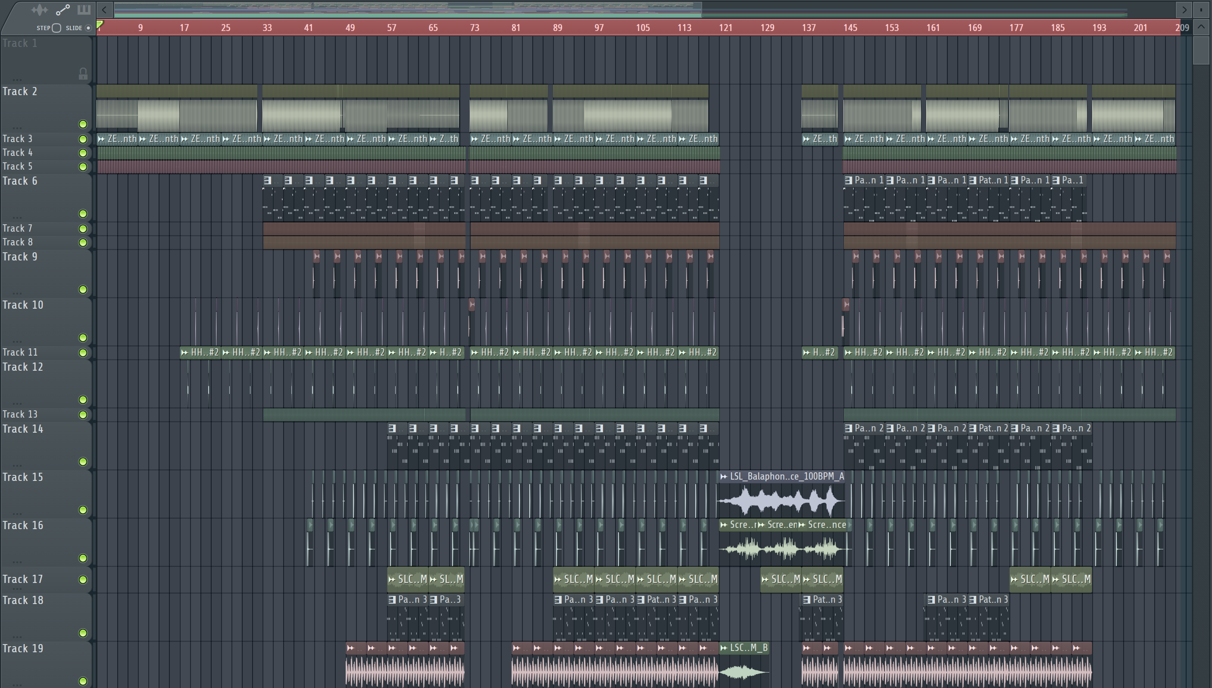Viewport: 1212px width, 688px height.
Task: Mute Track 8 with its green LED
Action: tap(83, 242)
